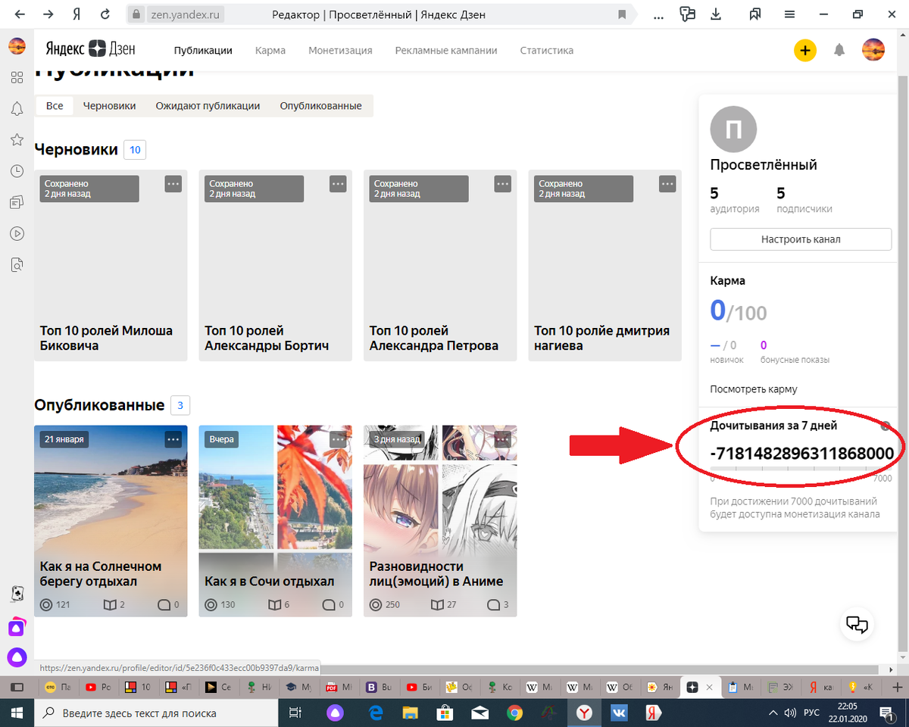Open browser downloads arrow icon

point(715,14)
